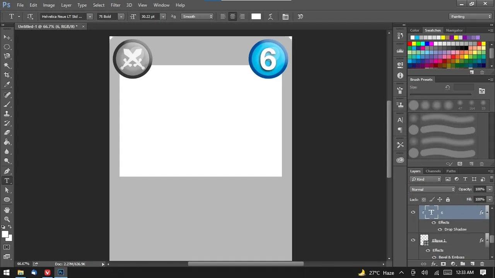
Task: Select the Eraser tool
Action: [7, 132]
